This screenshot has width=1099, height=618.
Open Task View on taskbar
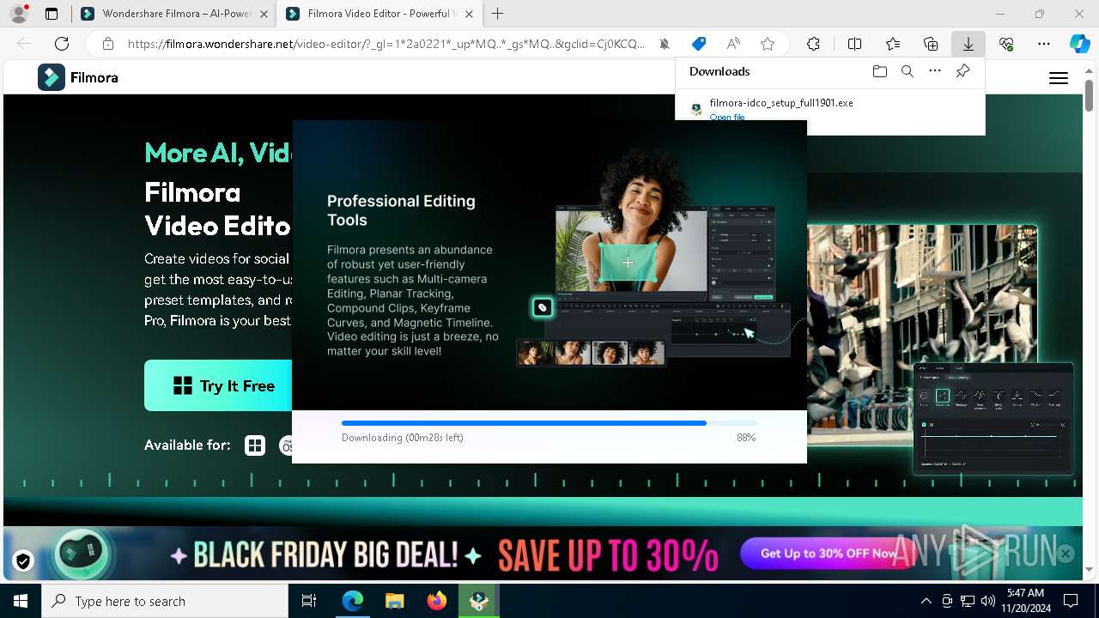tap(309, 601)
